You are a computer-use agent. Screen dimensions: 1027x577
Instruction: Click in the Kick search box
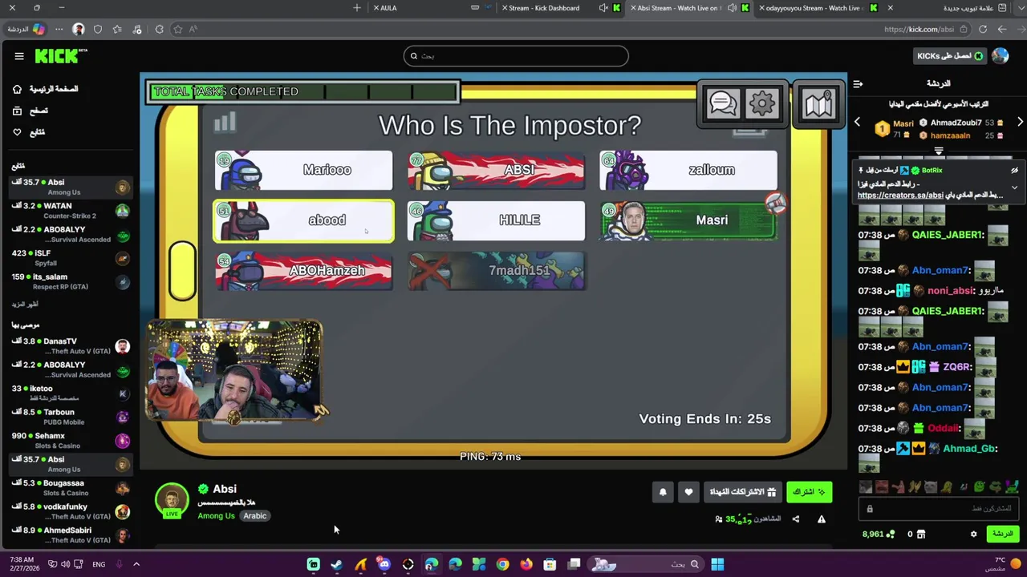tap(516, 55)
